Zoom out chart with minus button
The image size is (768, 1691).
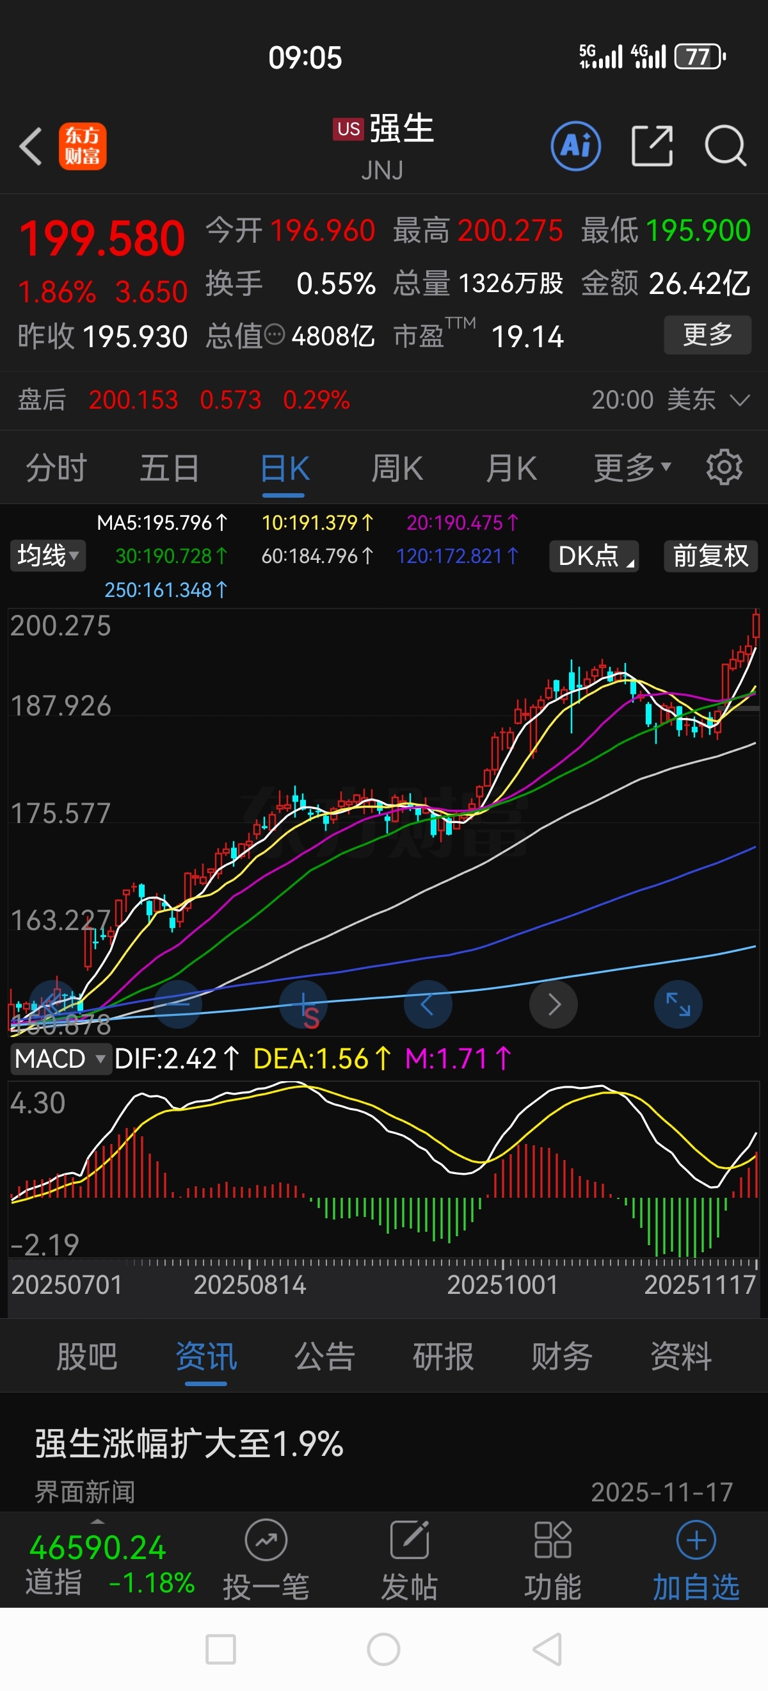tap(178, 1004)
